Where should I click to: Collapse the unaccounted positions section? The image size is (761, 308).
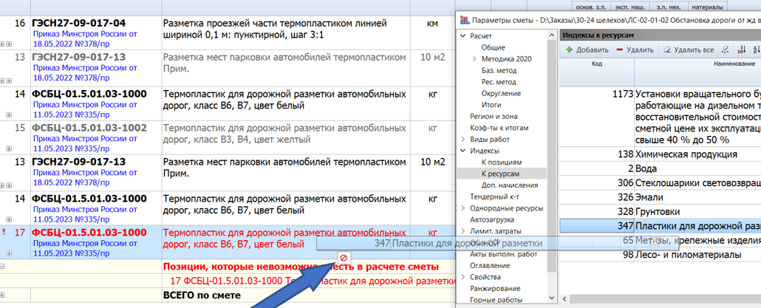click(2, 267)
